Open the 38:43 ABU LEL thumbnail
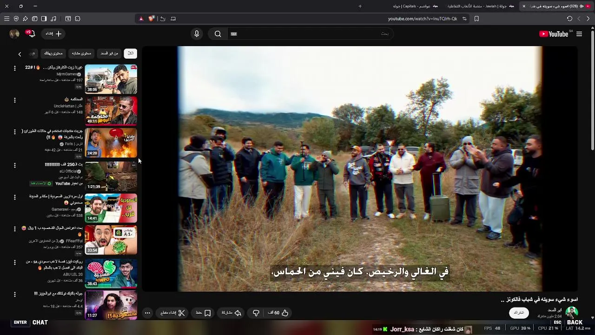Image resolution: width=595 pixels, height=335 pixels. pyautogui.click(x=111, y=273)
